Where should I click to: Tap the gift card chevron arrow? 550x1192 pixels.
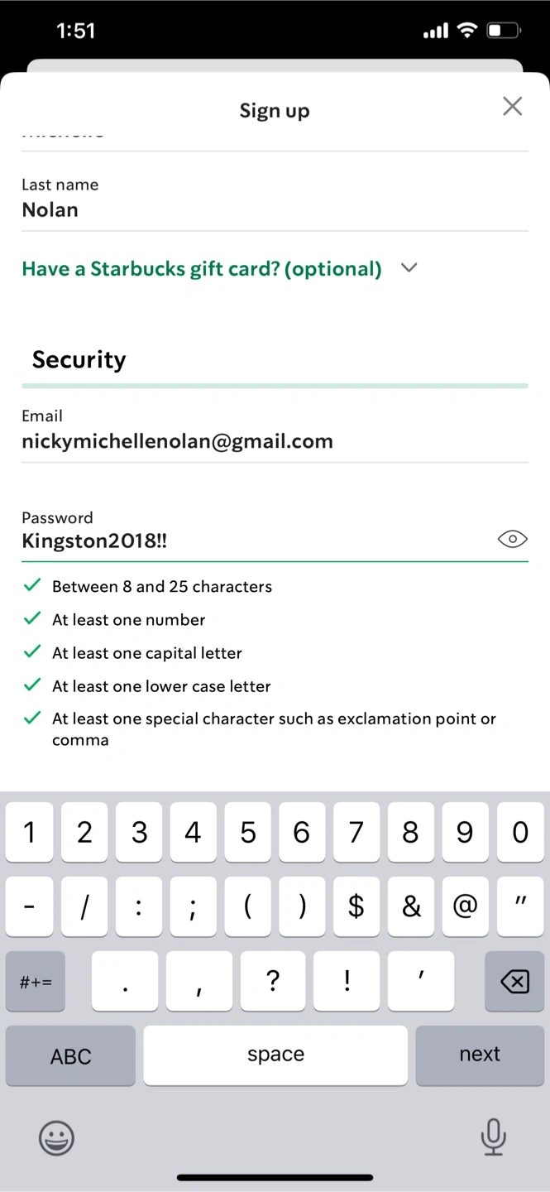[x=409, y=268]
